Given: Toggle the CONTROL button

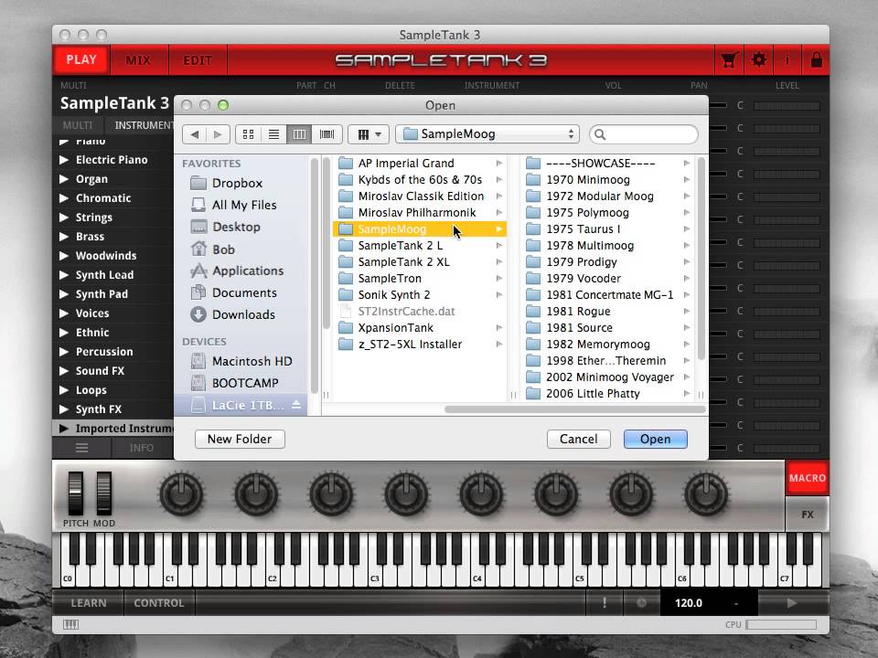Looking at the screenshot, I should click(x=159, y=603).
